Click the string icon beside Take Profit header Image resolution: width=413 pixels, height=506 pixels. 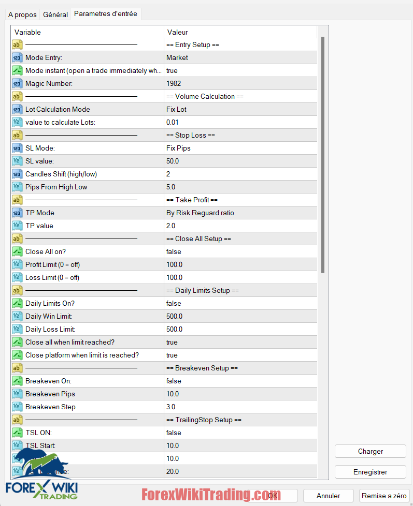pos(17,200)
